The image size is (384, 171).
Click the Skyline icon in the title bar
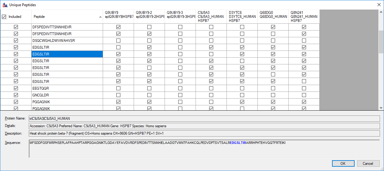click(5, 5)
